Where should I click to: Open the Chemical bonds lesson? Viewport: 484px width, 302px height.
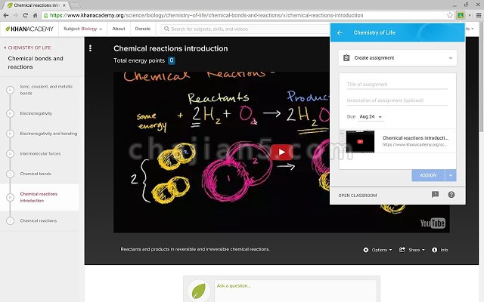(x=36, y=174)
